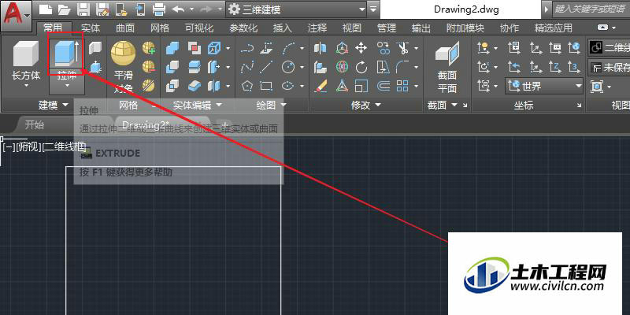This screenshot has width=630, height=315.
Task: Select the Trim scissors tool
Action: pyautogui.click(x=402, y=49)
